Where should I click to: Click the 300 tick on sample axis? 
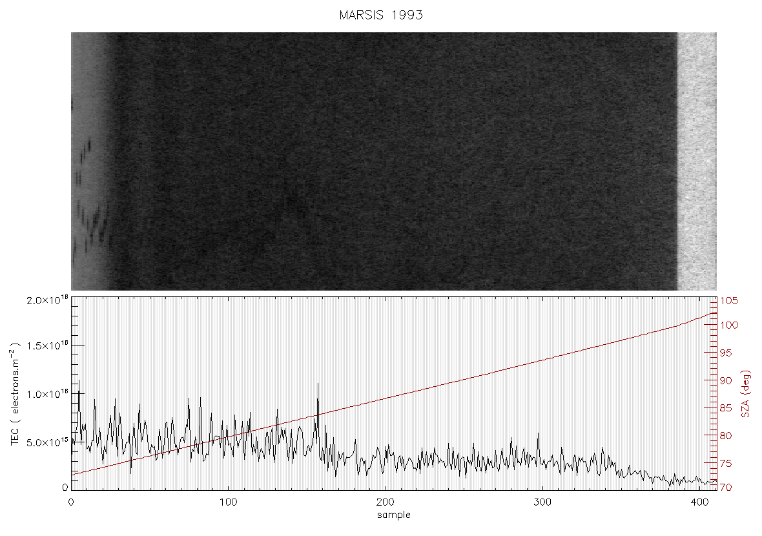click(542, 502)
